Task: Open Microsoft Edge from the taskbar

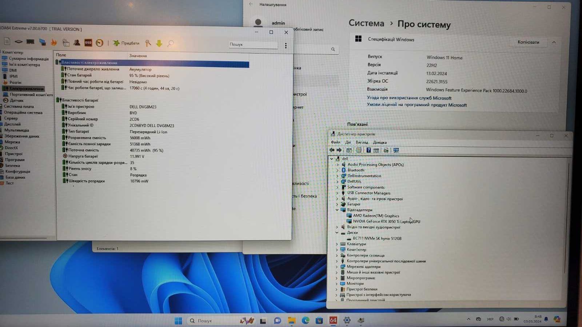Action: click(306, 320)
